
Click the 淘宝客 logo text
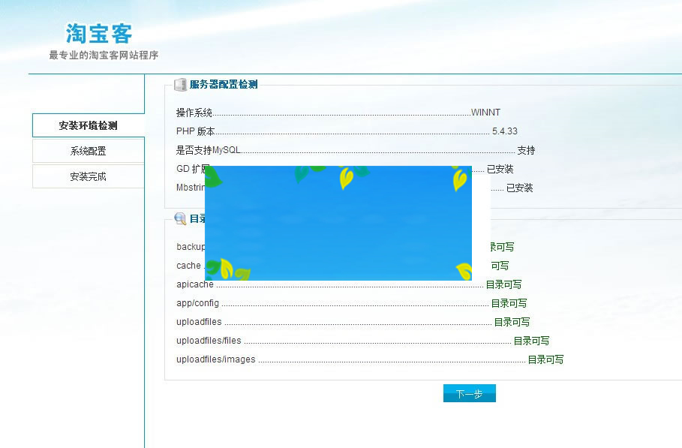click(98, 33)
